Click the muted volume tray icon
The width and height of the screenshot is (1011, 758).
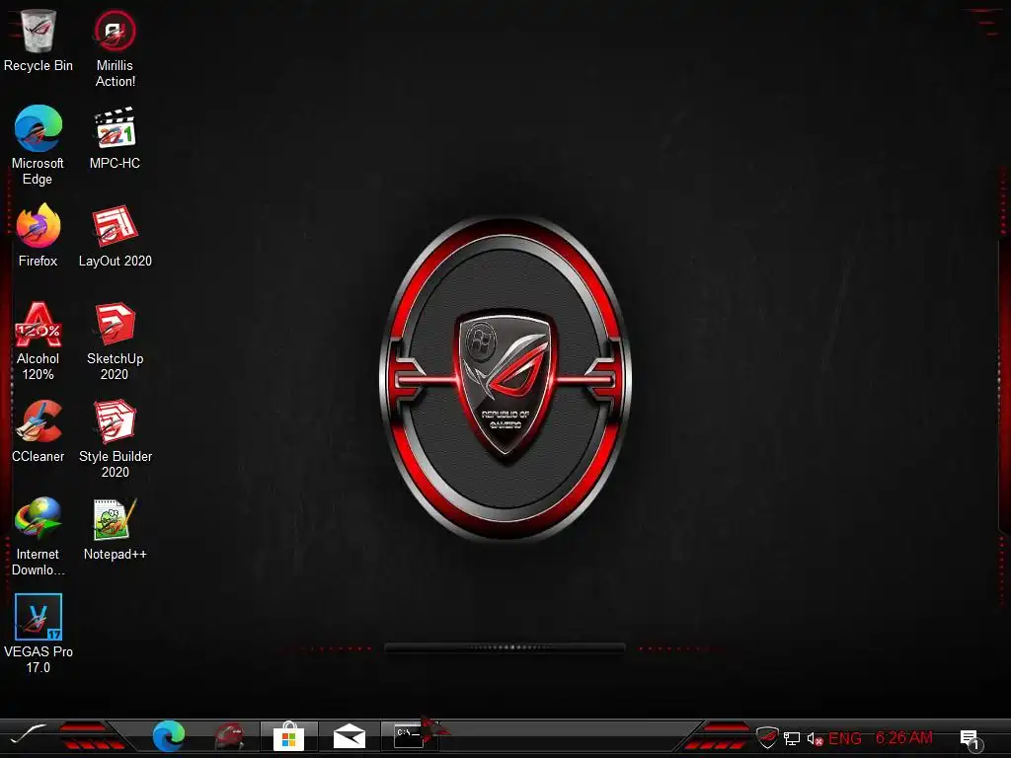click(815, 738)
